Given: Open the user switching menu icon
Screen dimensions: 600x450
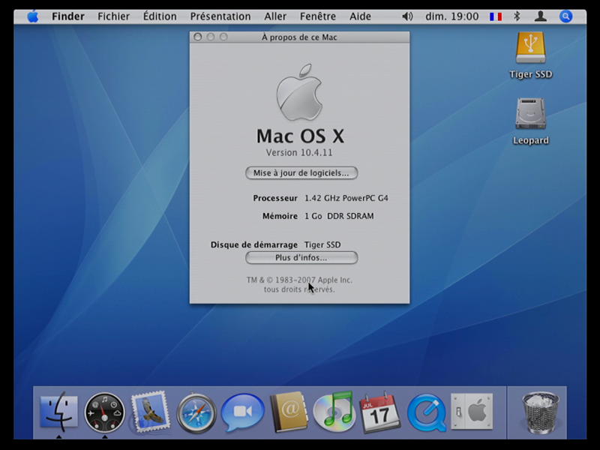Looking at the screenshot, I should pyautogui.click(x=540, y=16).
